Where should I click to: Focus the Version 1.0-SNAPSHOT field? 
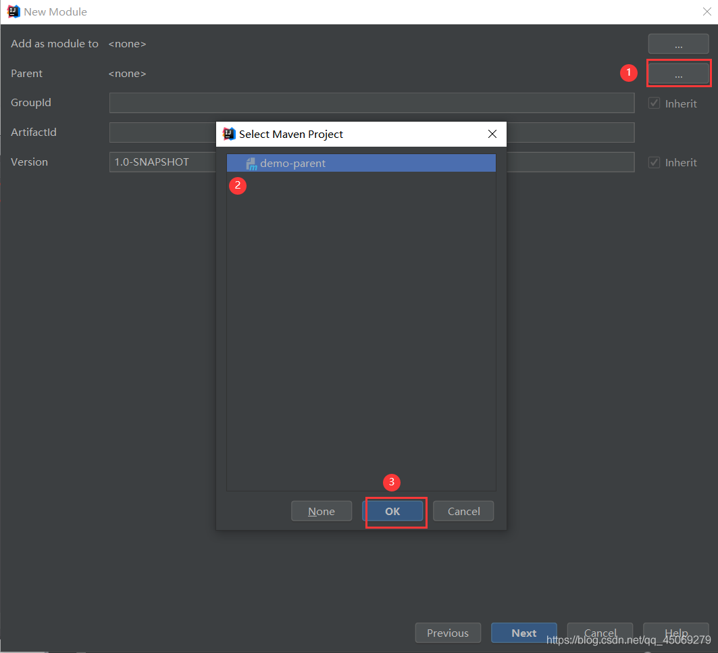[371, 162]
